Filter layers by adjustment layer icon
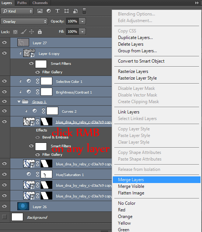The image size is (202, 232). pos(49,11)
